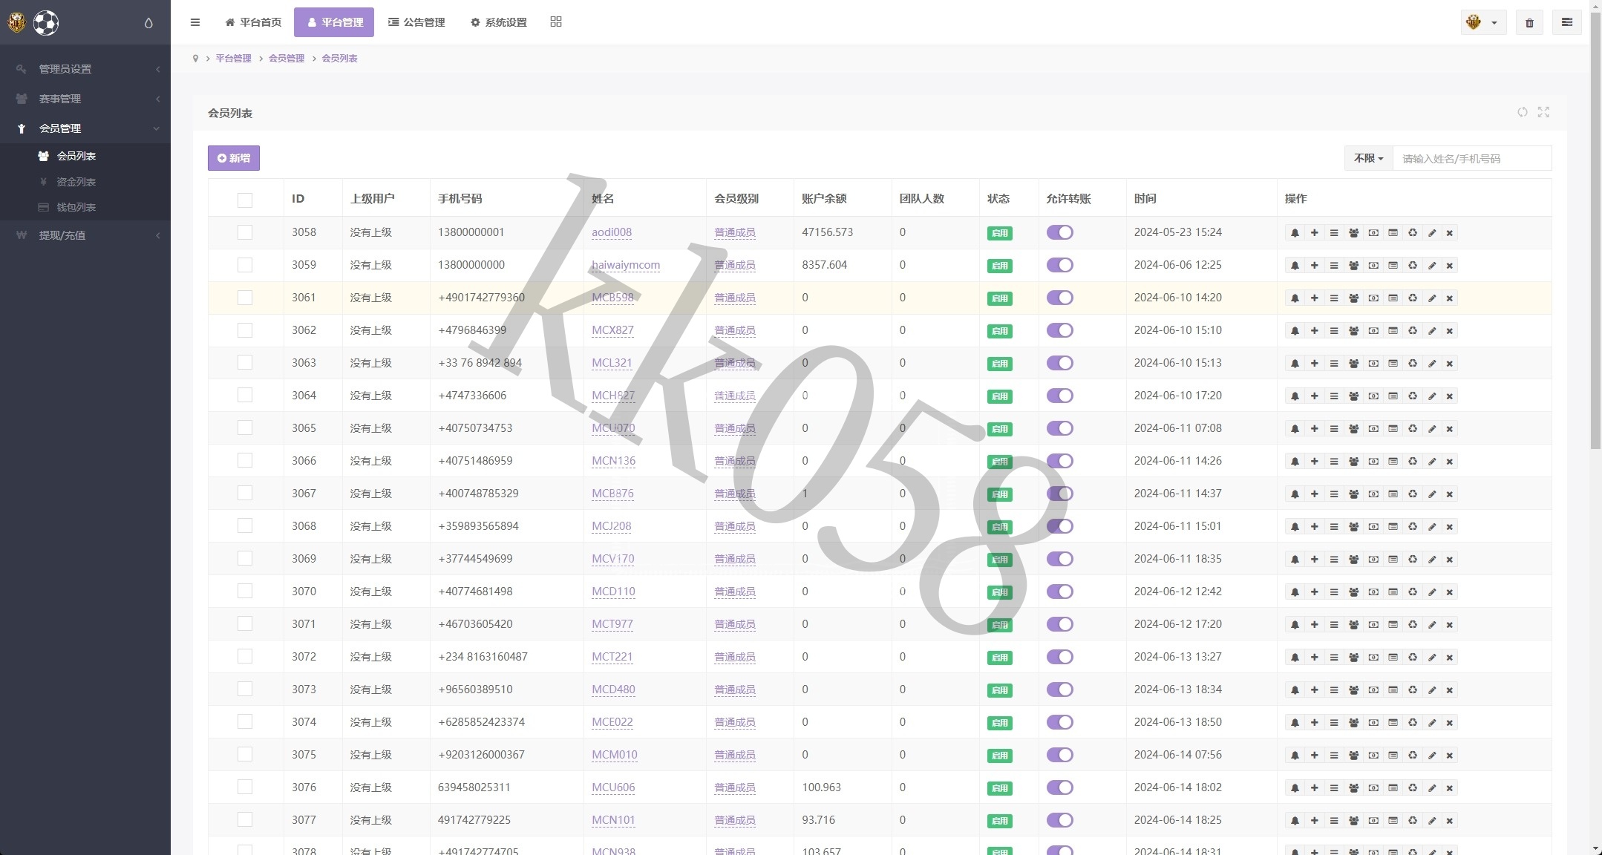Toggle 允许转账 switch for row 3076
The width and height of the screenshot is (1602, 855).
pyautogui.click(x=1060, y=787)
